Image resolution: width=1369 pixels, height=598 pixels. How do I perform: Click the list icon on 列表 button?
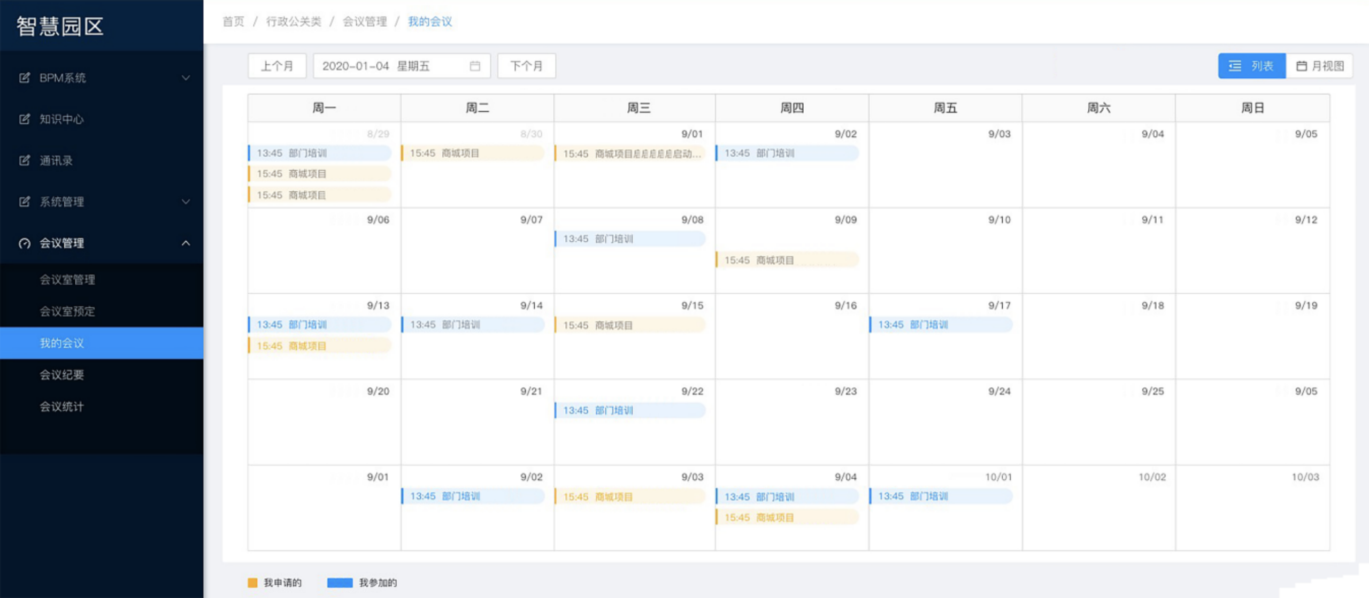1235,66
